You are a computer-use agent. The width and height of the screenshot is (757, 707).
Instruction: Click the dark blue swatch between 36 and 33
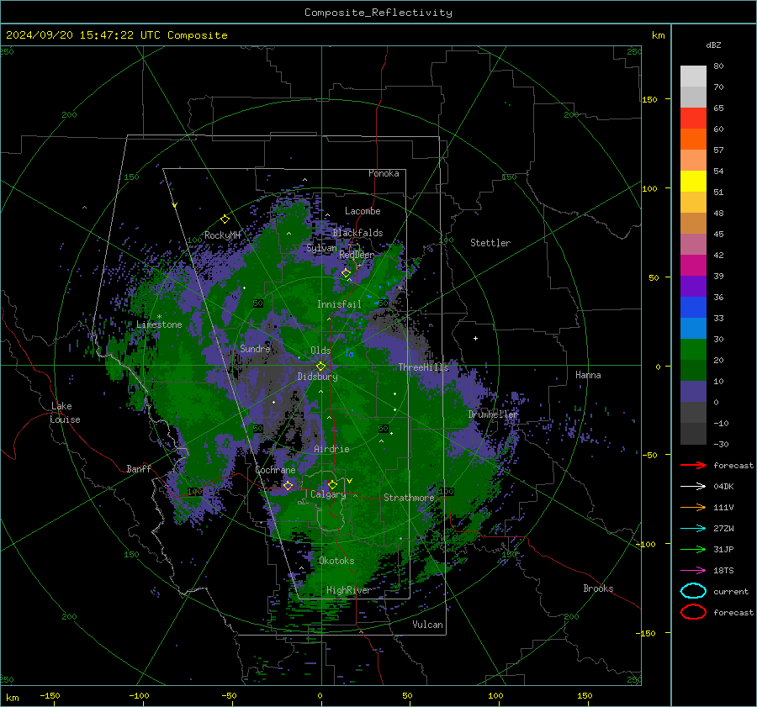click(x=693, y=308)
